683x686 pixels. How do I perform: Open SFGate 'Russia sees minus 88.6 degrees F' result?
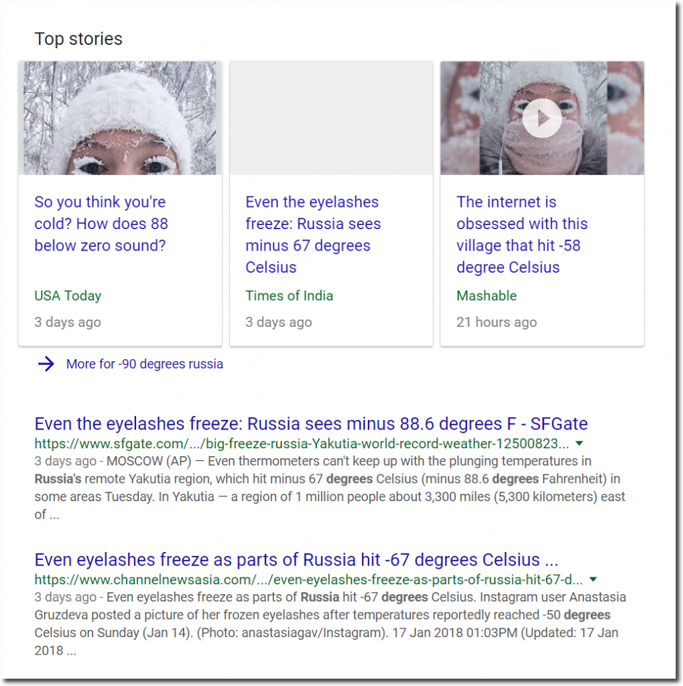[311, 424]
